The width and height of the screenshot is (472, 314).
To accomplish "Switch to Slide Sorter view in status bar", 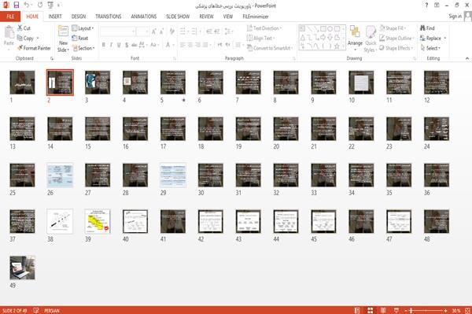I will (x=371, y=310).
